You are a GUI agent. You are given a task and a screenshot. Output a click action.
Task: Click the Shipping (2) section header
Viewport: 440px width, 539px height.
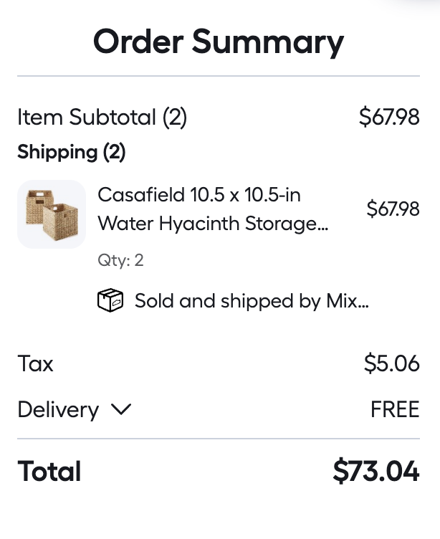(72, 152)
